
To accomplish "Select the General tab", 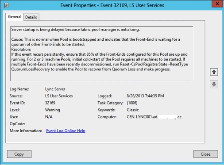I will tap(15, 17).
